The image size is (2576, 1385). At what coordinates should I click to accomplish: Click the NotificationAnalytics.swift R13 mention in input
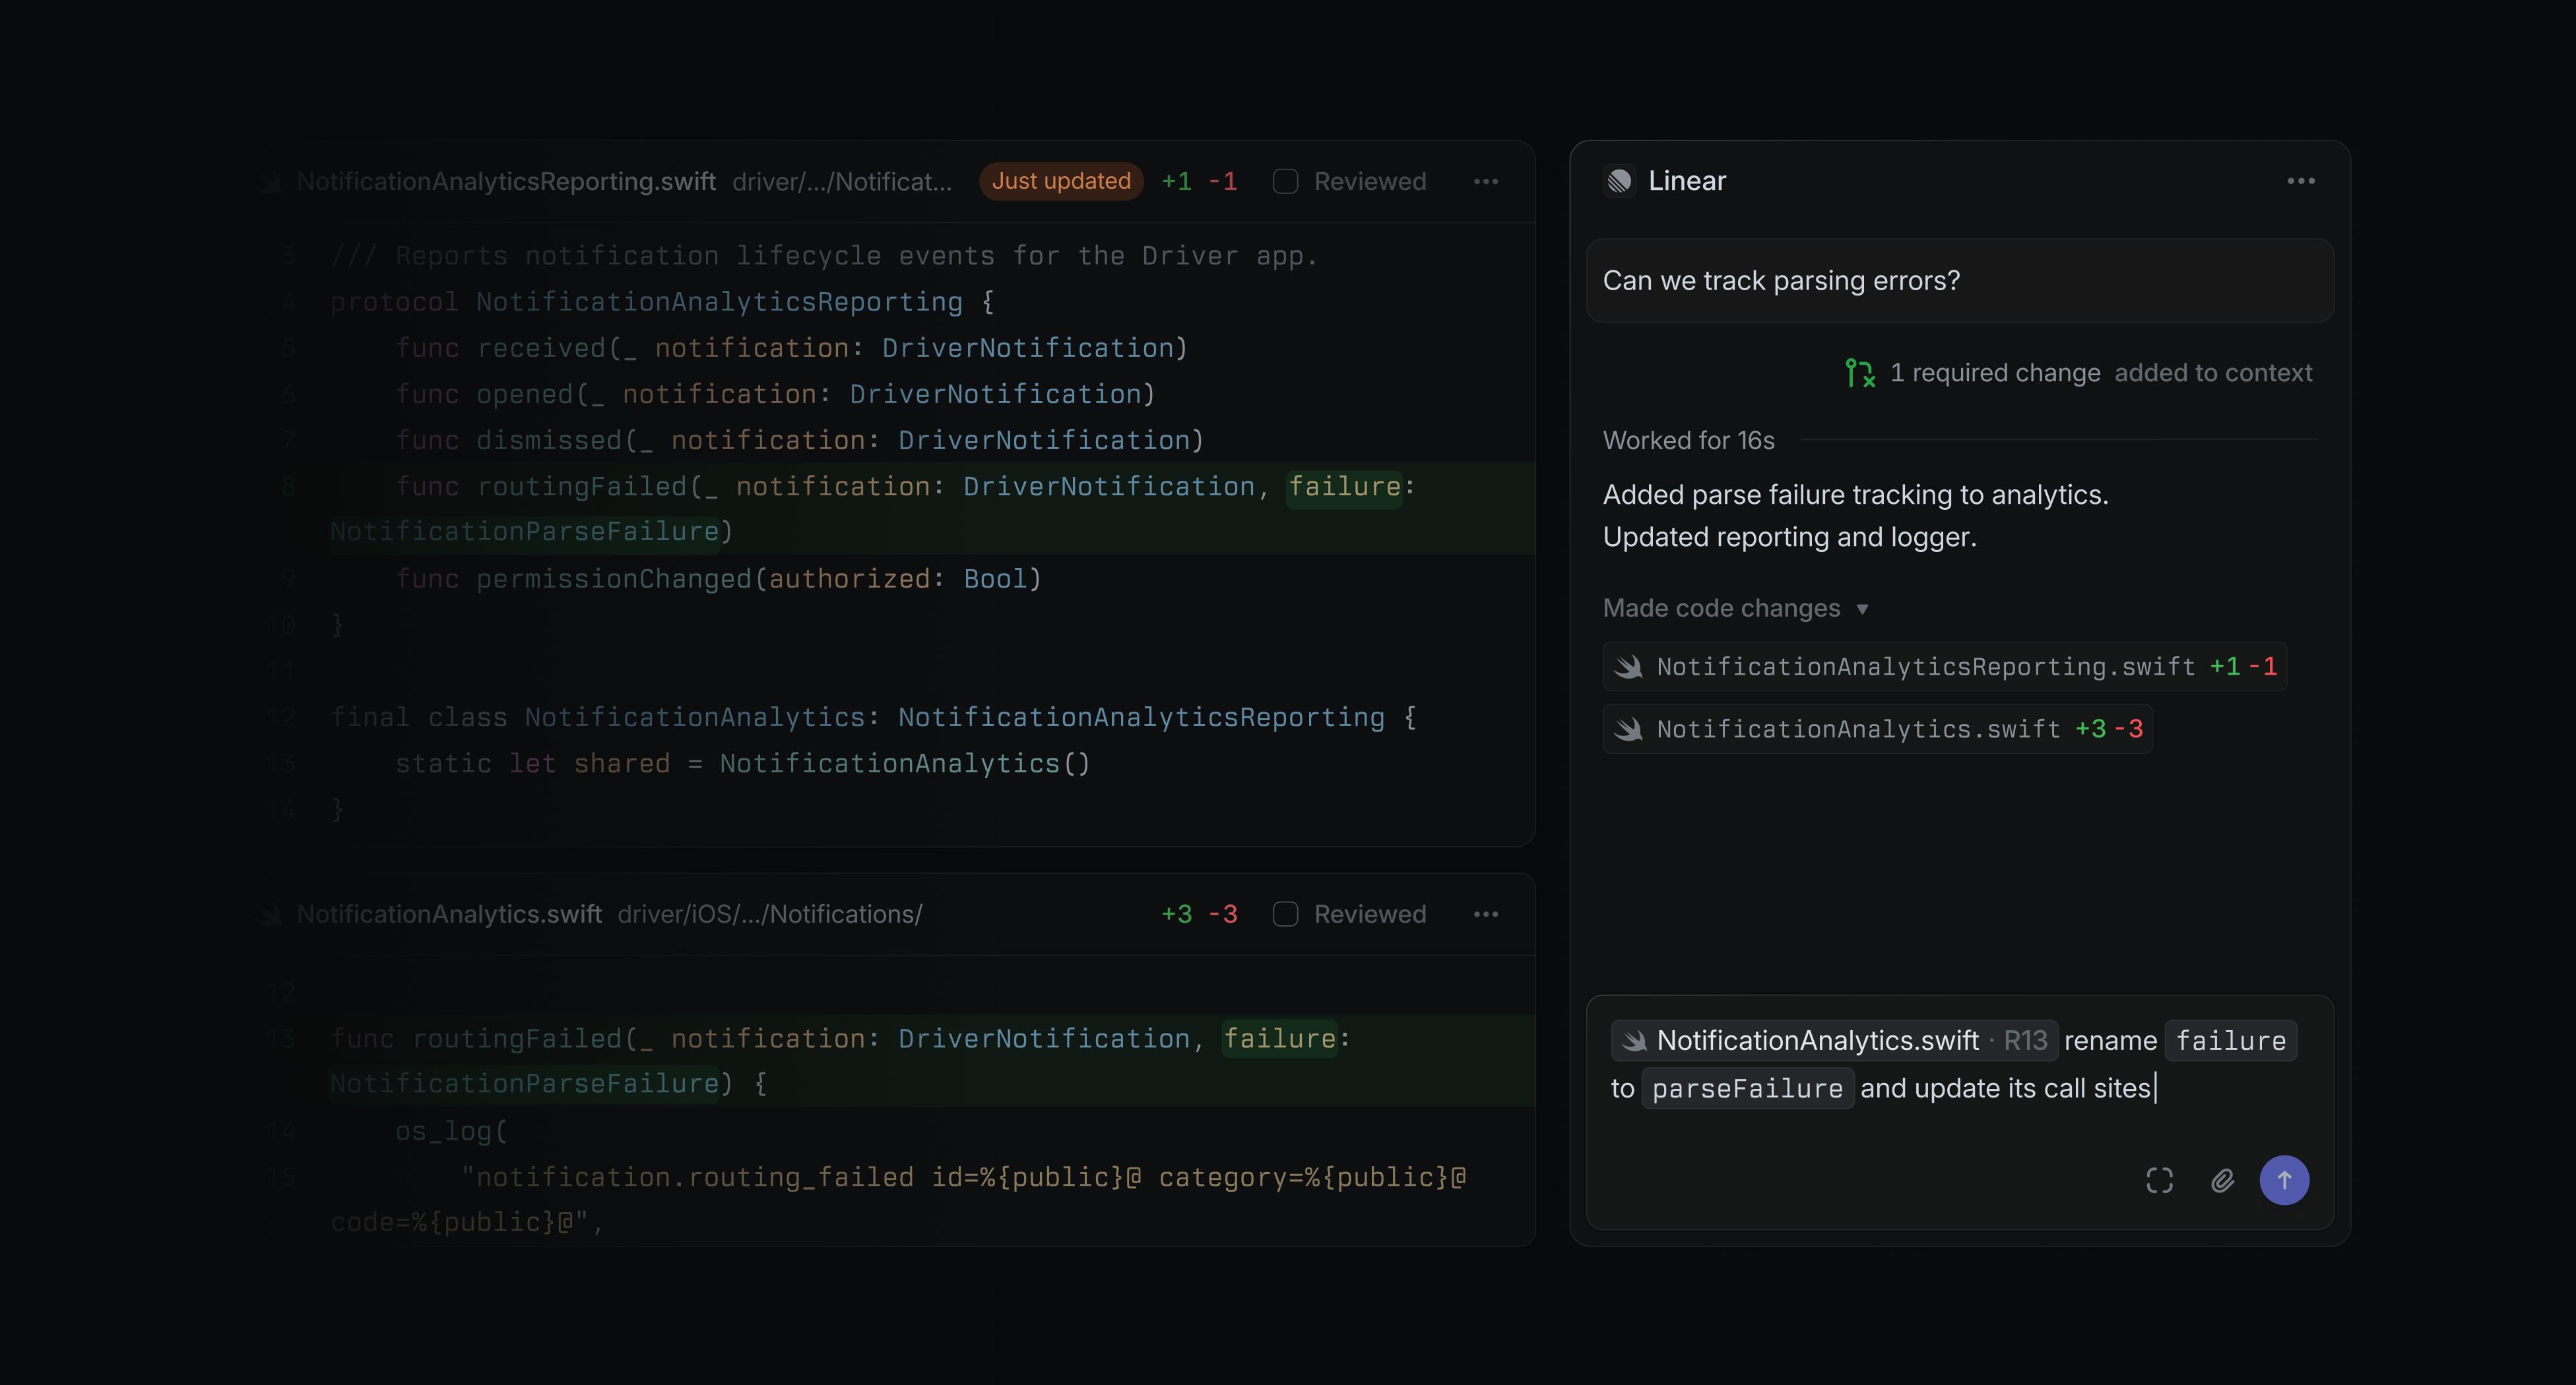[1834, 1041]
